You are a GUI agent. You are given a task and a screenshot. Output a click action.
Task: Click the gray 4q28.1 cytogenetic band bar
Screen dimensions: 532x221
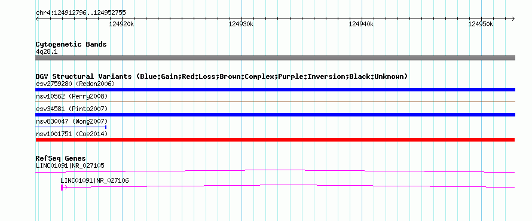point(275,58)
